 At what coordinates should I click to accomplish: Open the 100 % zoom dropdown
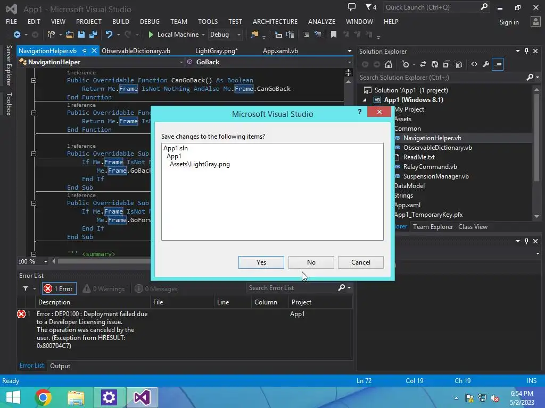coord(46,261)
